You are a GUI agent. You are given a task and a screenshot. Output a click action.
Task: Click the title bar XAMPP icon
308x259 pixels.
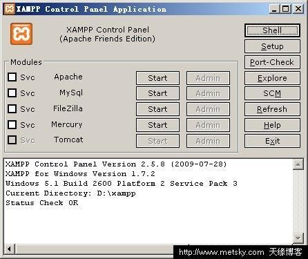pos(10,9)
